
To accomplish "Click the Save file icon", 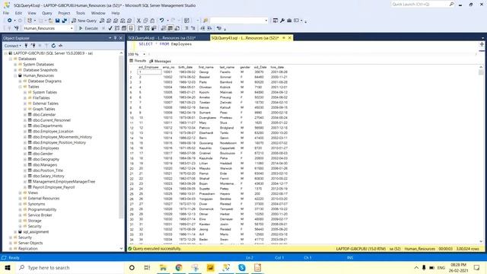I will 58,21.
